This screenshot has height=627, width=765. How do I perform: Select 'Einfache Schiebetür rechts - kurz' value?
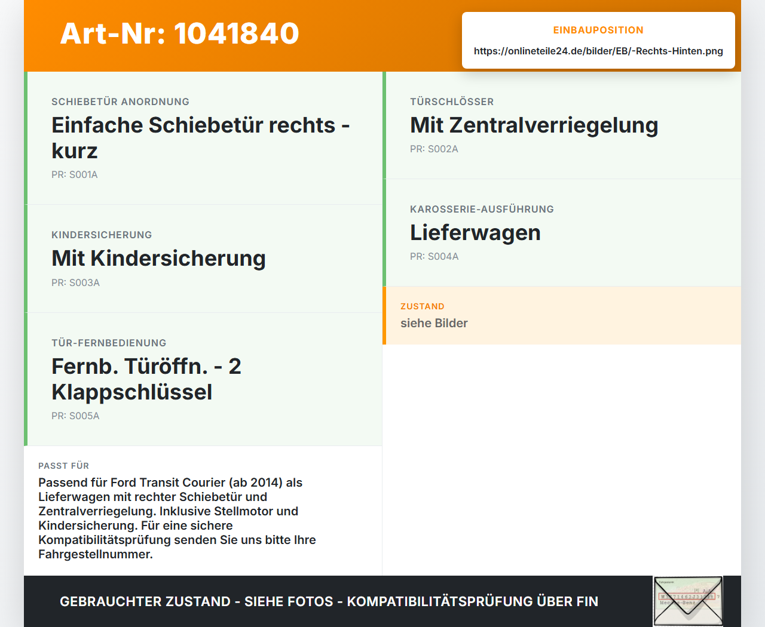click(x=201, y=138)
